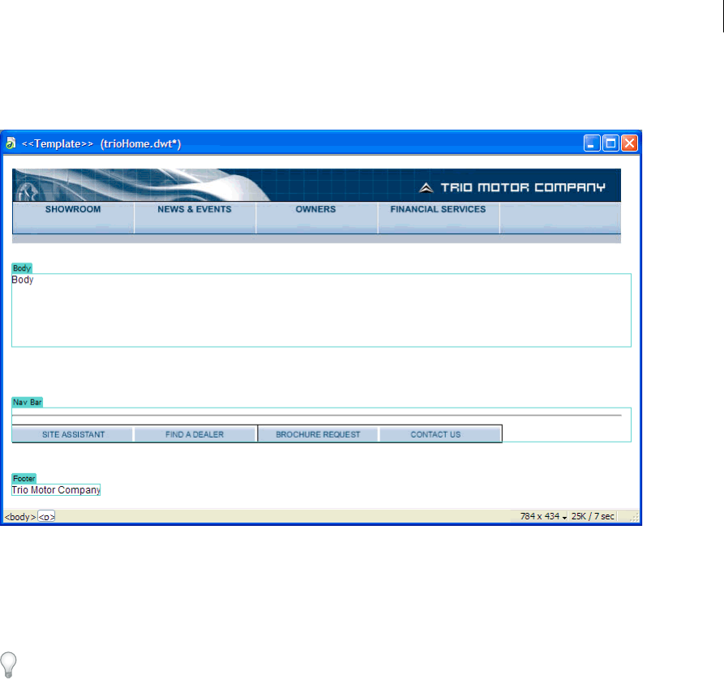Select the Body editable region tab
The image size is (724, 679).
[x=22, y=268]
